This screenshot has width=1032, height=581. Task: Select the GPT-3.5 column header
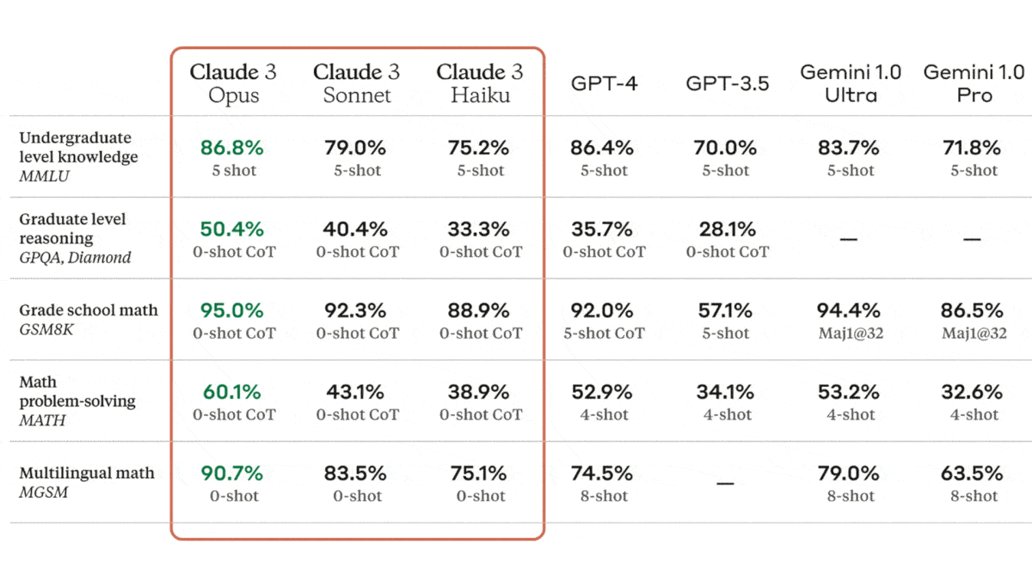(x=728, y=84)
